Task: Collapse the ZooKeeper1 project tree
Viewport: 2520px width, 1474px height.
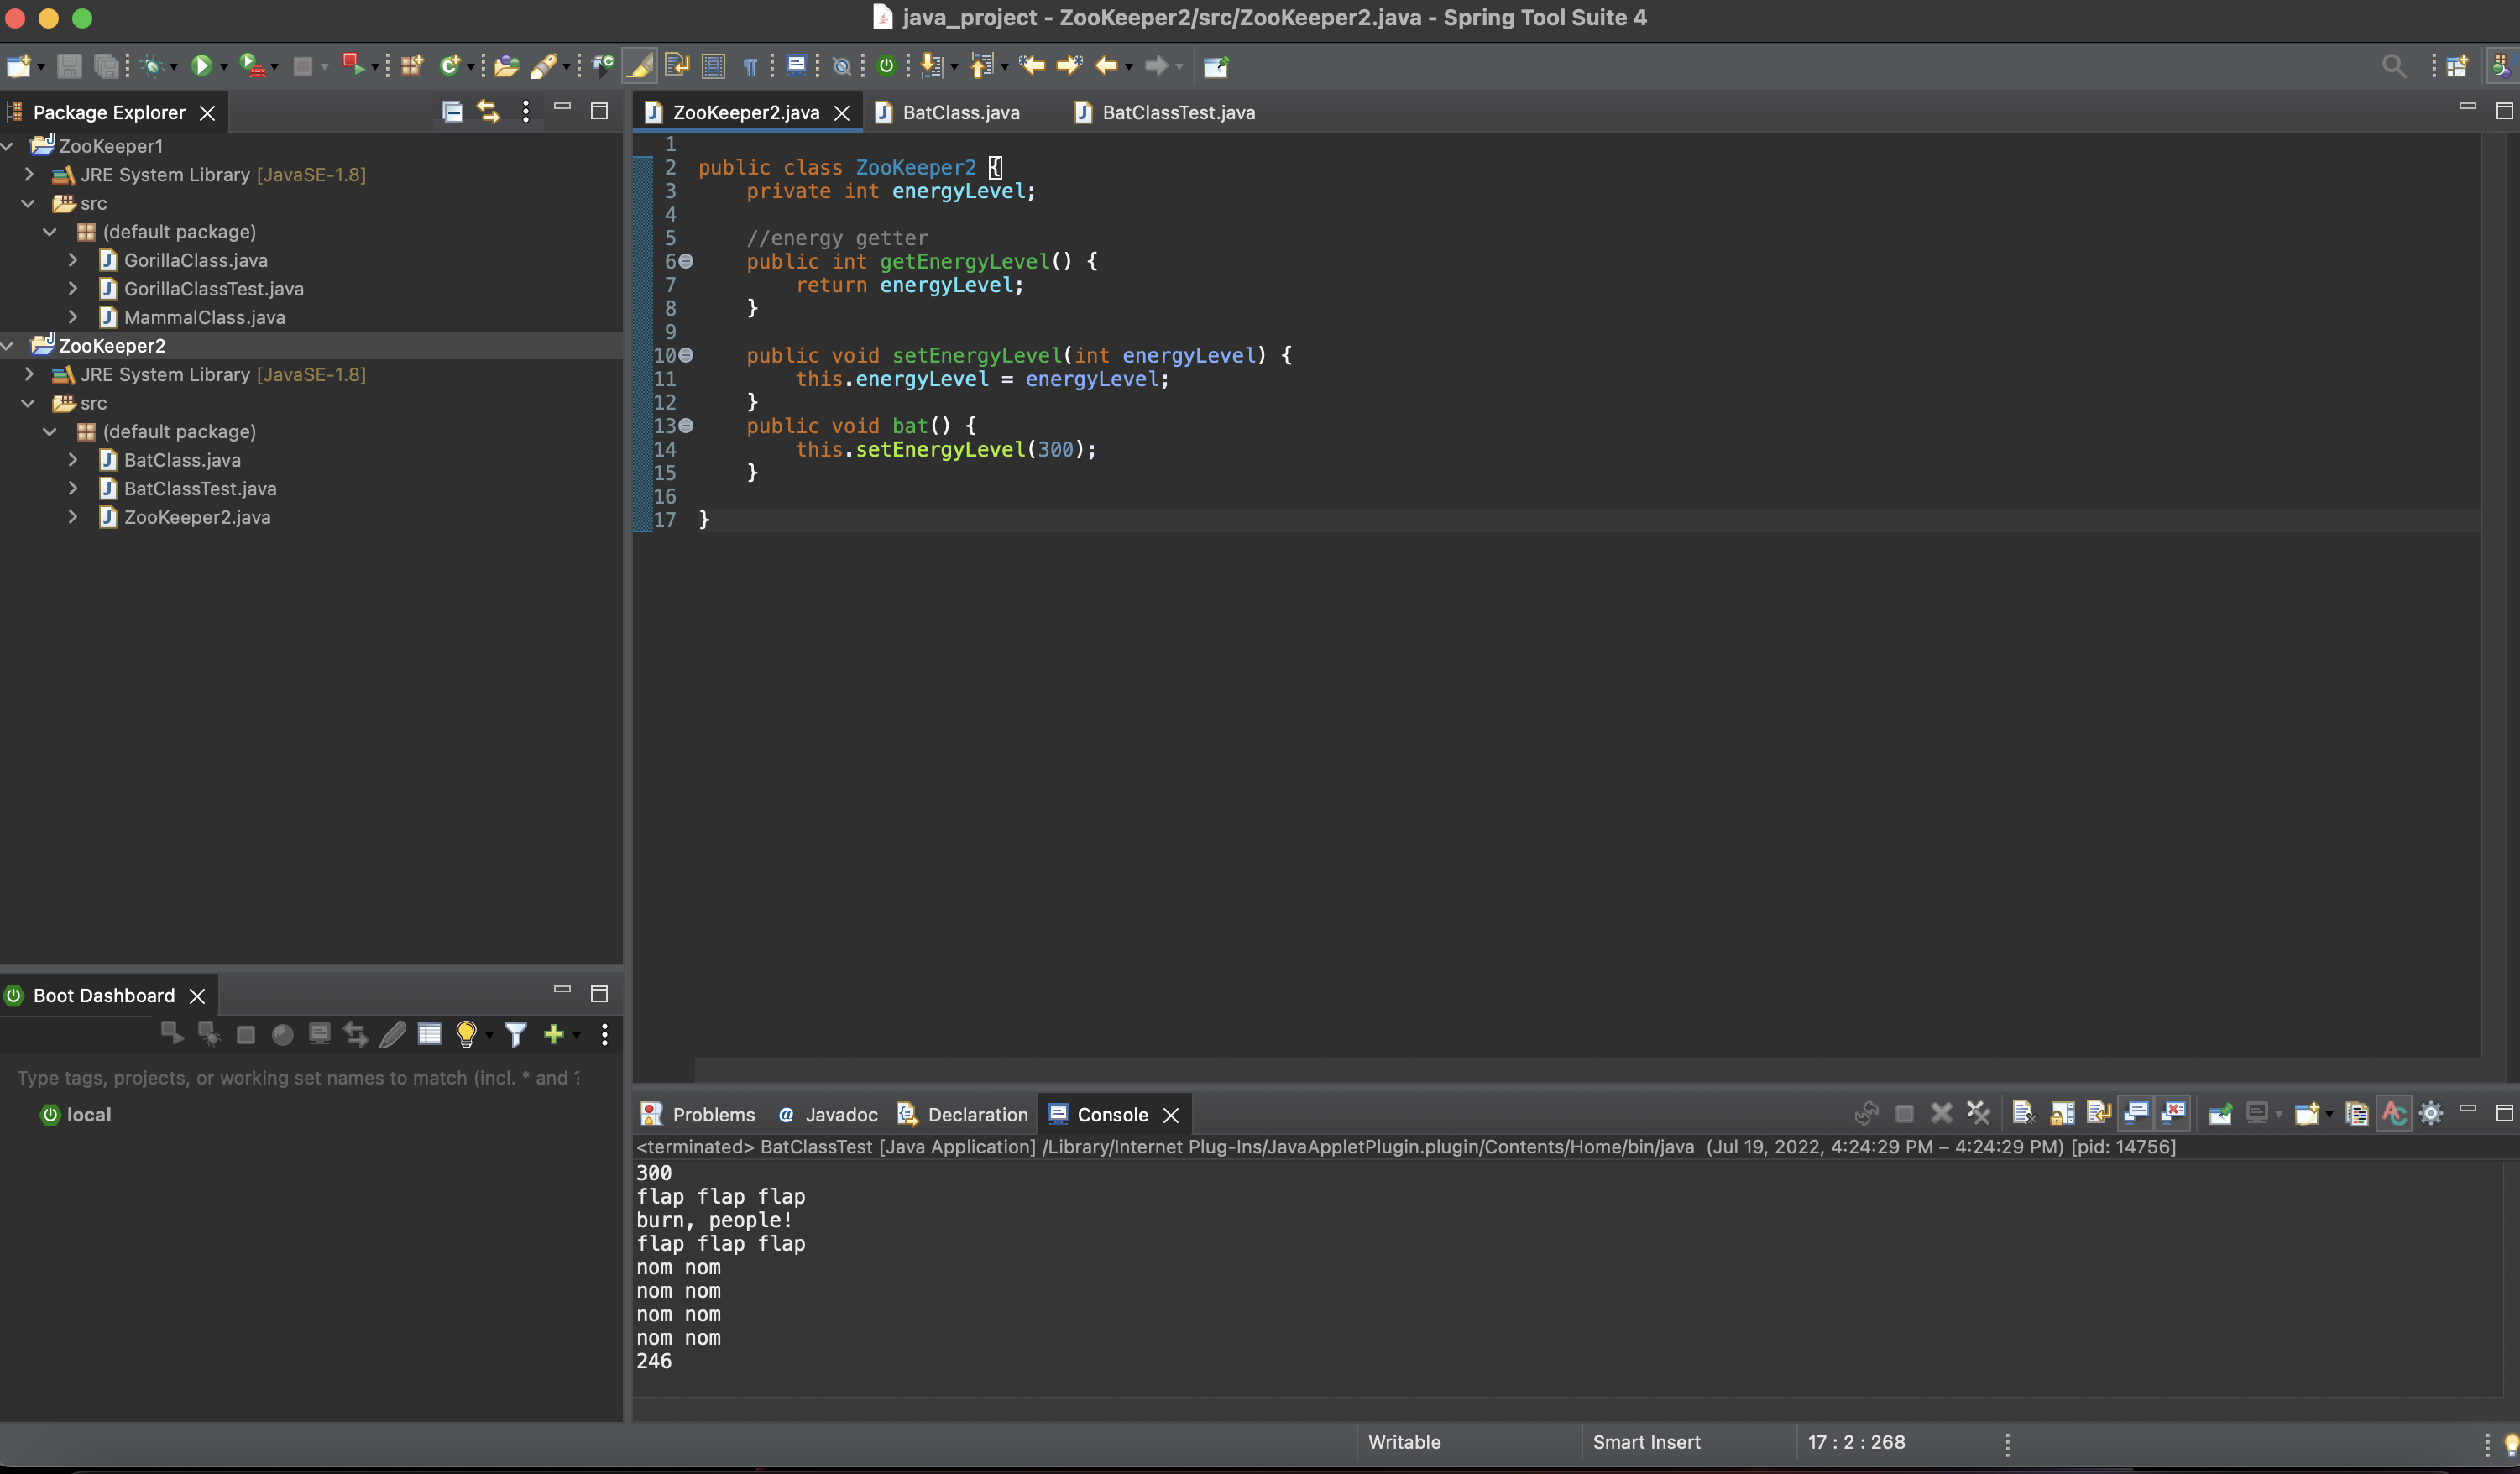Action: (8, 146)
